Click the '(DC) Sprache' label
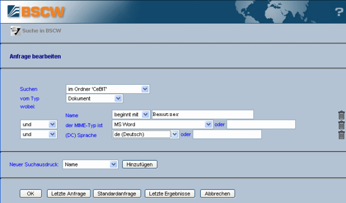Viewport: 346px width, 203px height. (x=81, y=135)
